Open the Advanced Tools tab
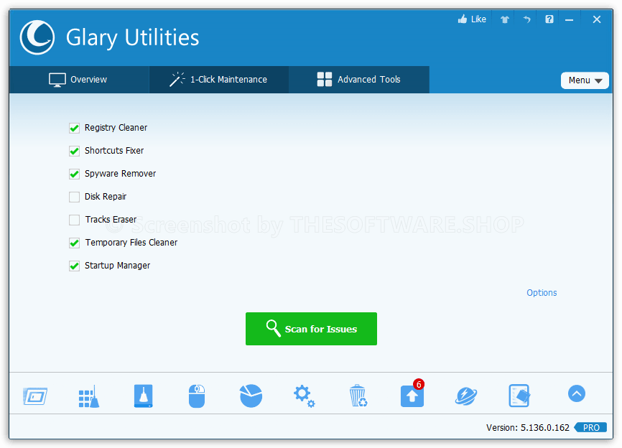Viewport: 622px width, 448px height. coord(359,80)
